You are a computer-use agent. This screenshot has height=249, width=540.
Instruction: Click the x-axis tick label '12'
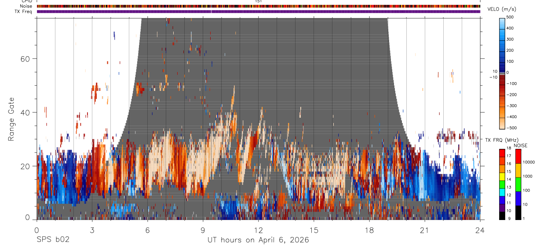click(258, 230)
